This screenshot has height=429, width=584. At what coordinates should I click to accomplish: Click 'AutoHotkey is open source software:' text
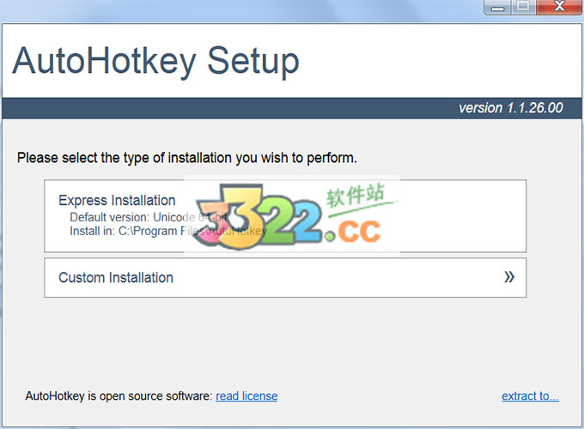click(119, 396)
